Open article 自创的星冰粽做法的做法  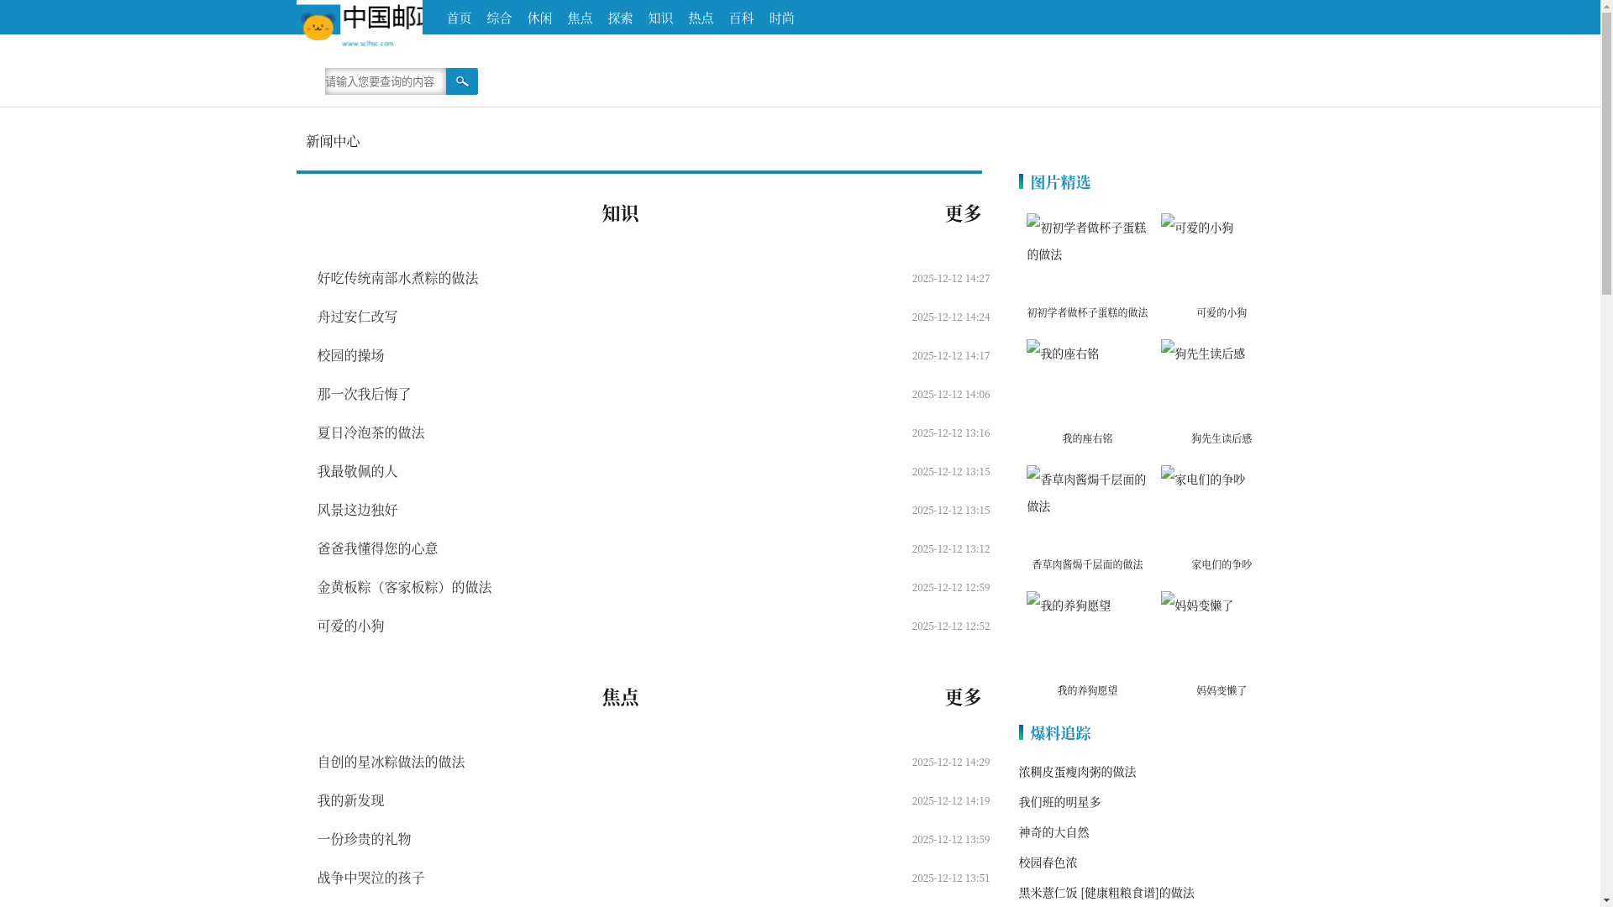pyautogui.click(x=391, y=762)
